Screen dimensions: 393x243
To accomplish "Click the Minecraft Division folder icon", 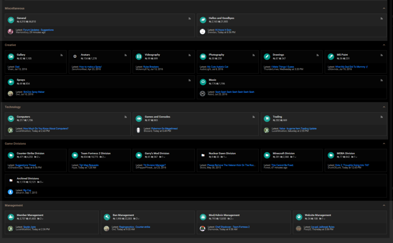I will coord(267,155).
